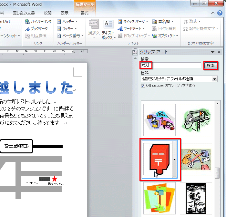This screenshot has width=226, height=217.
Task: Click the dark convenience store rectangle shape
Action: [x=45, y=179]
